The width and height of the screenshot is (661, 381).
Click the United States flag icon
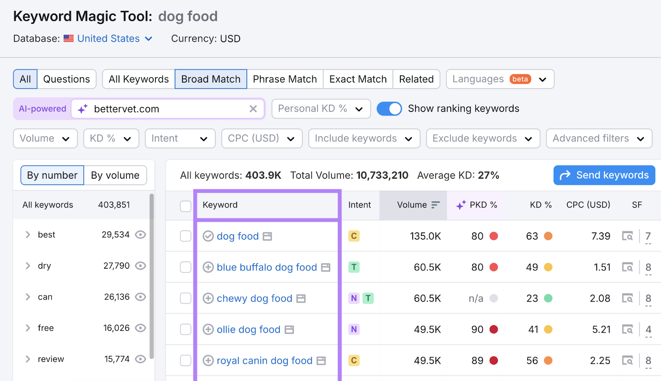[x=69, y=38]
